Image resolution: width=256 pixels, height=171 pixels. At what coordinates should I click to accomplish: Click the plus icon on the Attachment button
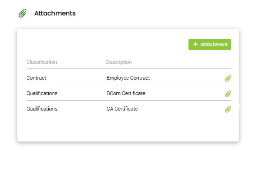tap(195, 45)
